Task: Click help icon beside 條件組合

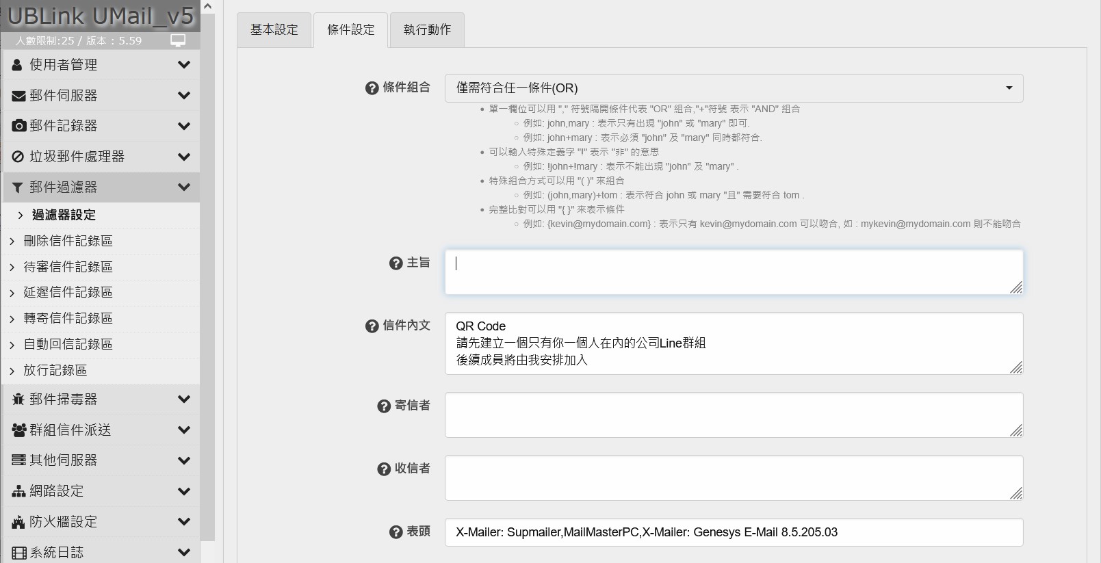Action: [x=372, y=88]
